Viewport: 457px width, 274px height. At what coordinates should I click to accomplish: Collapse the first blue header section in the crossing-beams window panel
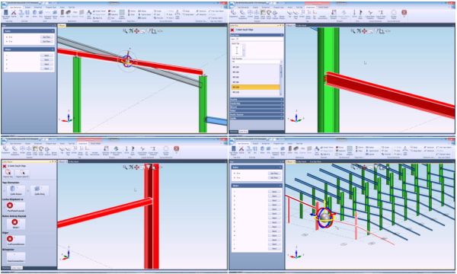click(29, 30)
